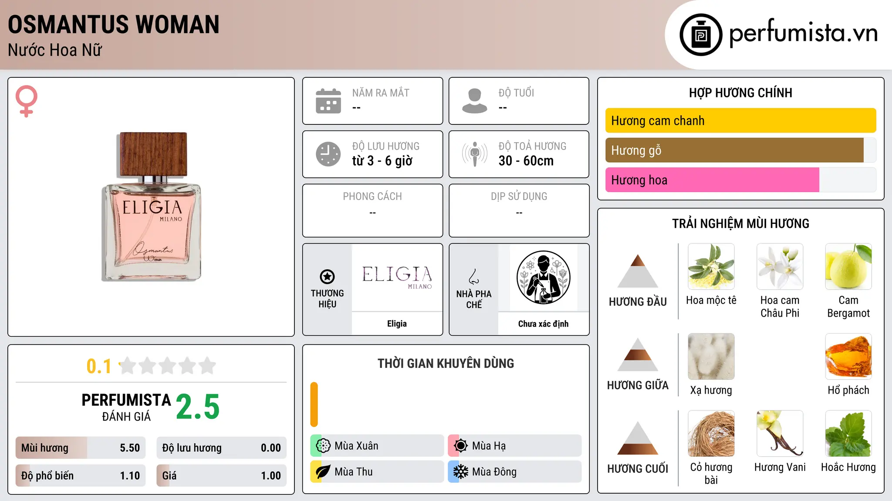892x501 pixels.
Task: Click the TRẢI NGHIỆM MÙI HƯƠNG heading
Action: coord(740,224)
